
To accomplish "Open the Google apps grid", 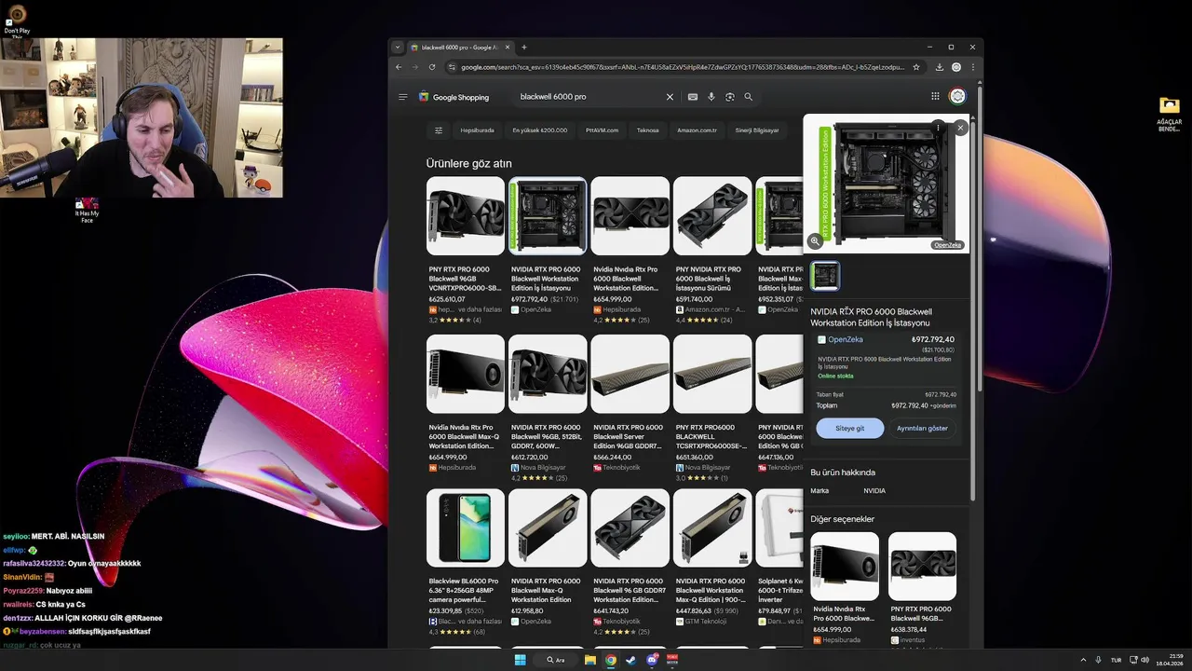I will click(935, 96).
